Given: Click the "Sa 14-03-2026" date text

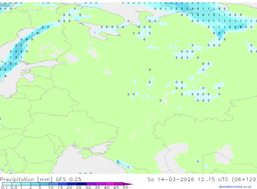Looking at the screenshot, I should [171, 179].
